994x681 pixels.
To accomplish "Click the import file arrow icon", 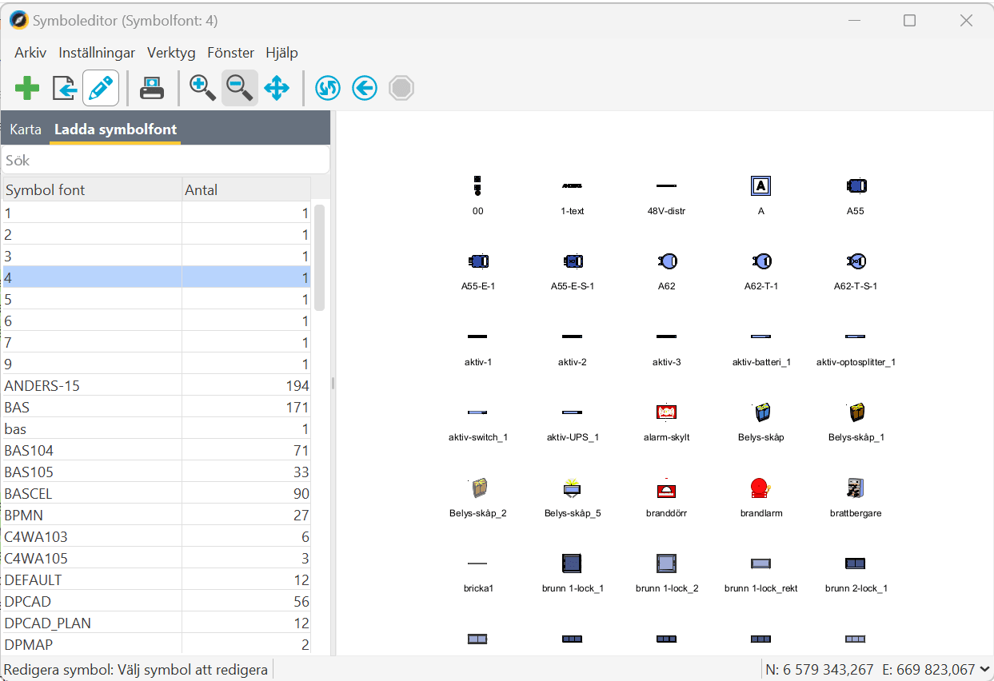I will coord(64,88).
